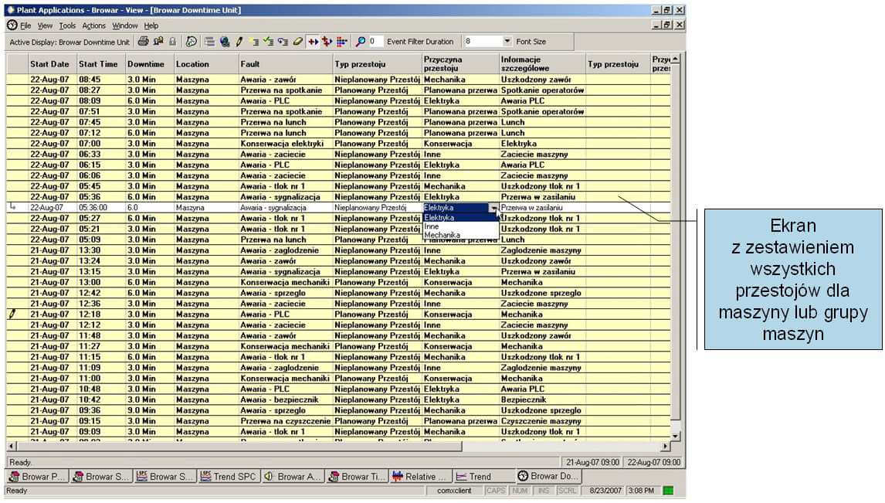885x503 pixels.
Task: Click the Przerwa na czyszczenie cell
Action: point(285,421)
